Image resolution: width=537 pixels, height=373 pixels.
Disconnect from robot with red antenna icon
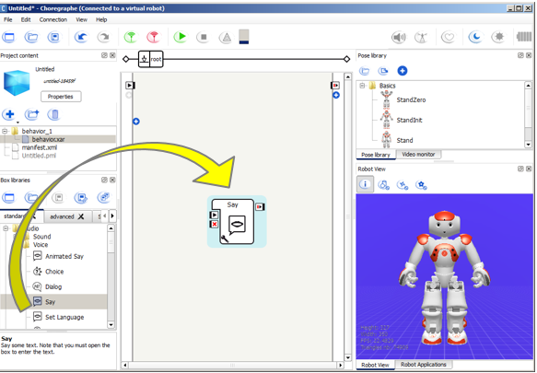tap(154, 37)
